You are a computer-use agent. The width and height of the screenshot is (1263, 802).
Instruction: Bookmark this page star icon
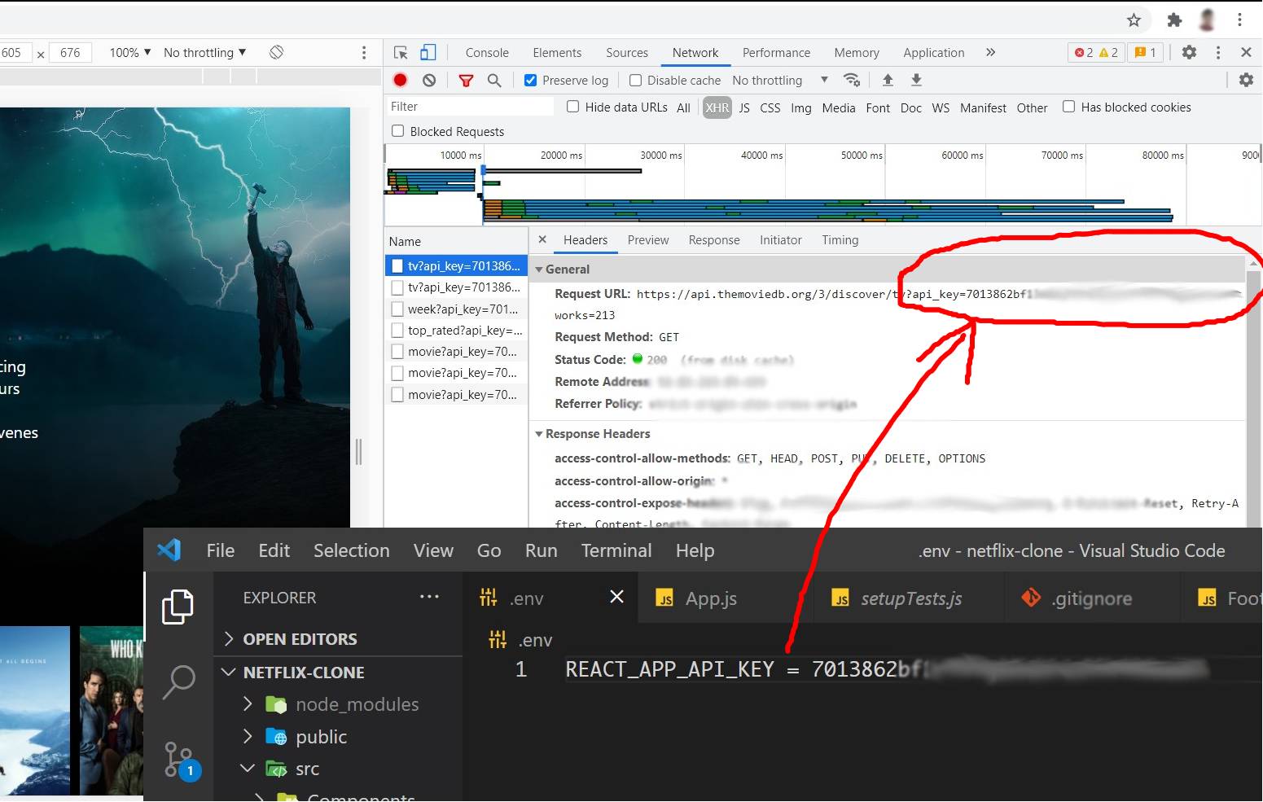pyautogui.click(x=1134, y=20)
